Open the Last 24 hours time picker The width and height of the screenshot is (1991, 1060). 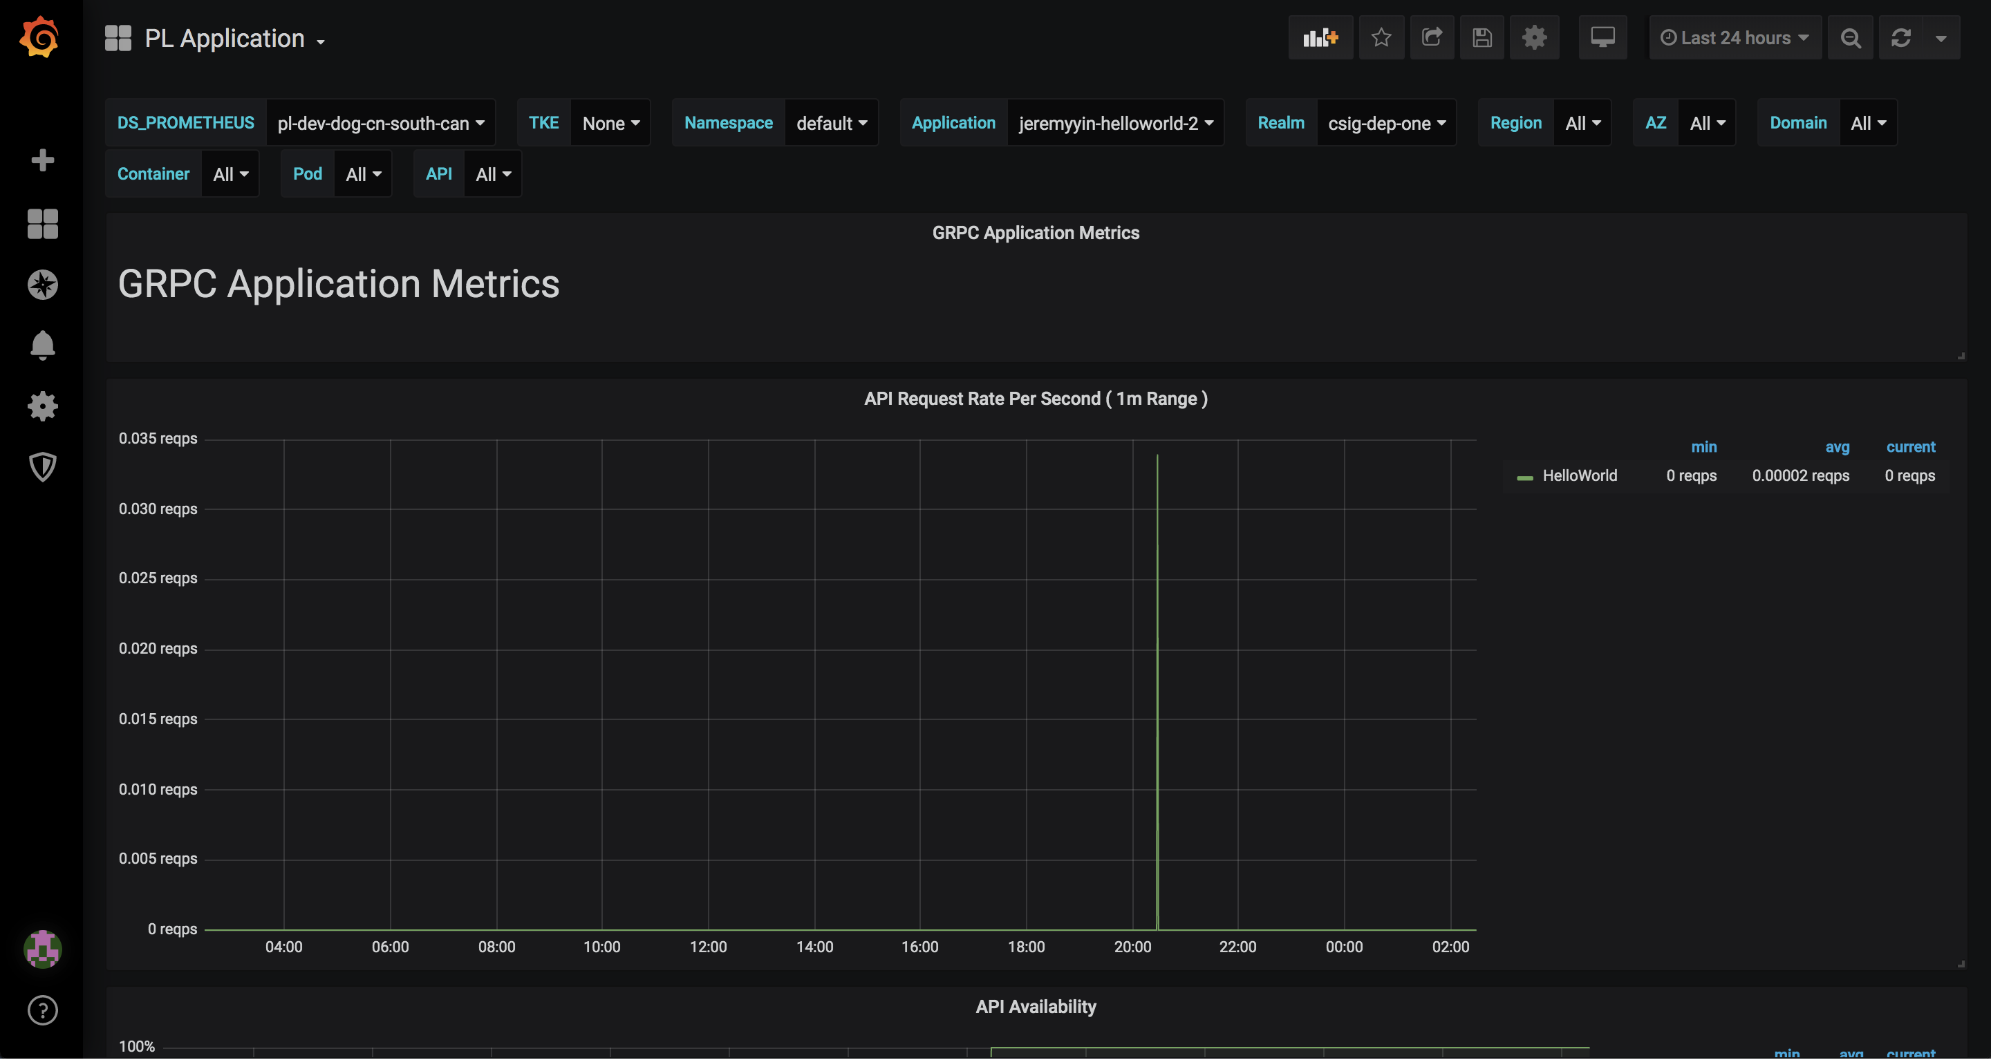(1735, 38)
